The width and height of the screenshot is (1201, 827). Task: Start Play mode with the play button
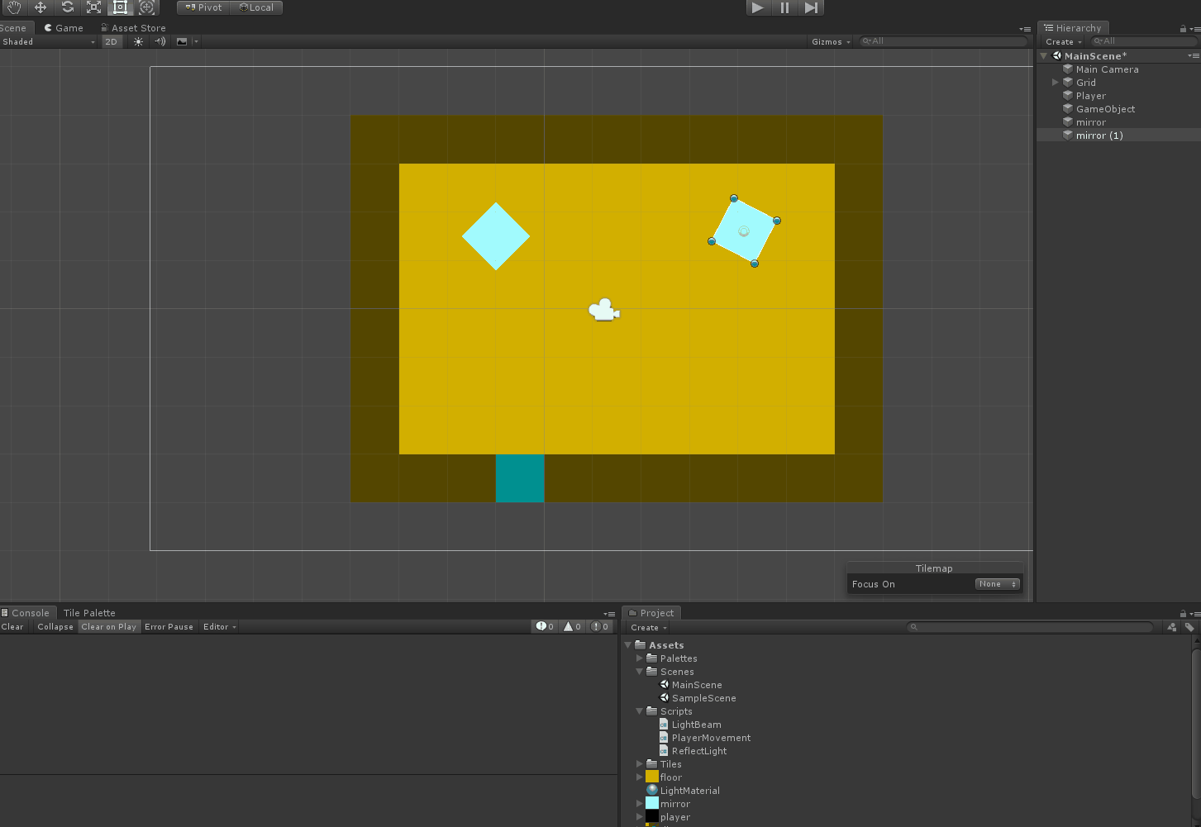(758, 7)
